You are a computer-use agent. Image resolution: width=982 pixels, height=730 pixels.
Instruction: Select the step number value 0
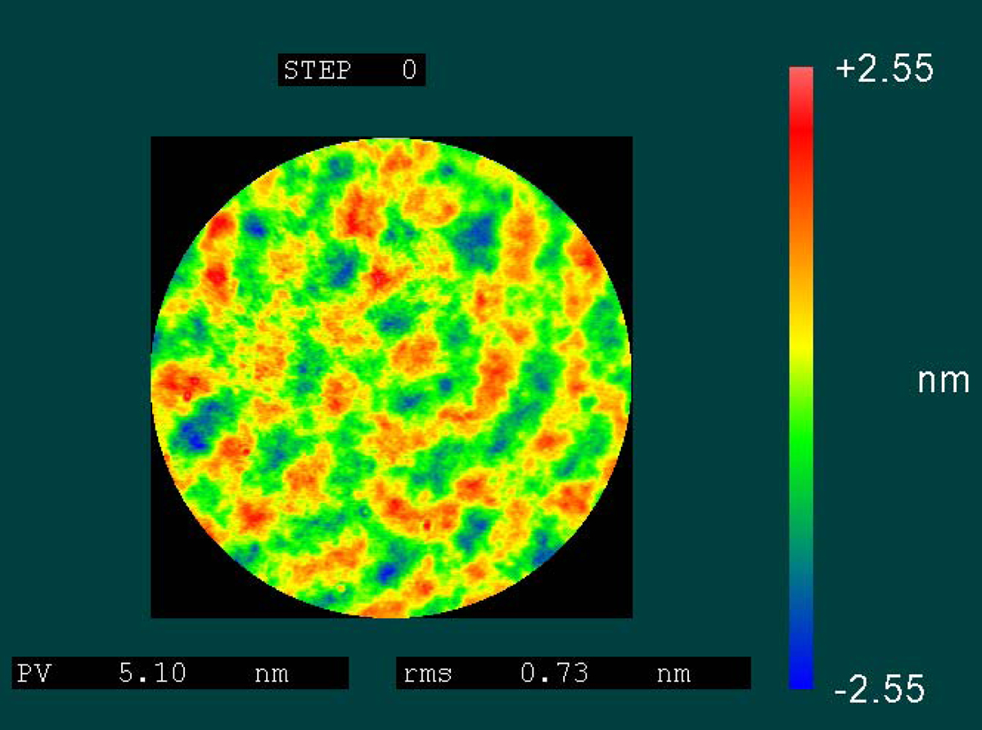[x=408, y=70]
